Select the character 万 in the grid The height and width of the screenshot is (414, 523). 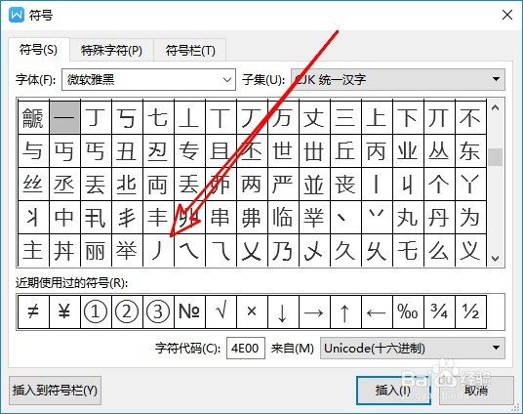tap(284, 118)
